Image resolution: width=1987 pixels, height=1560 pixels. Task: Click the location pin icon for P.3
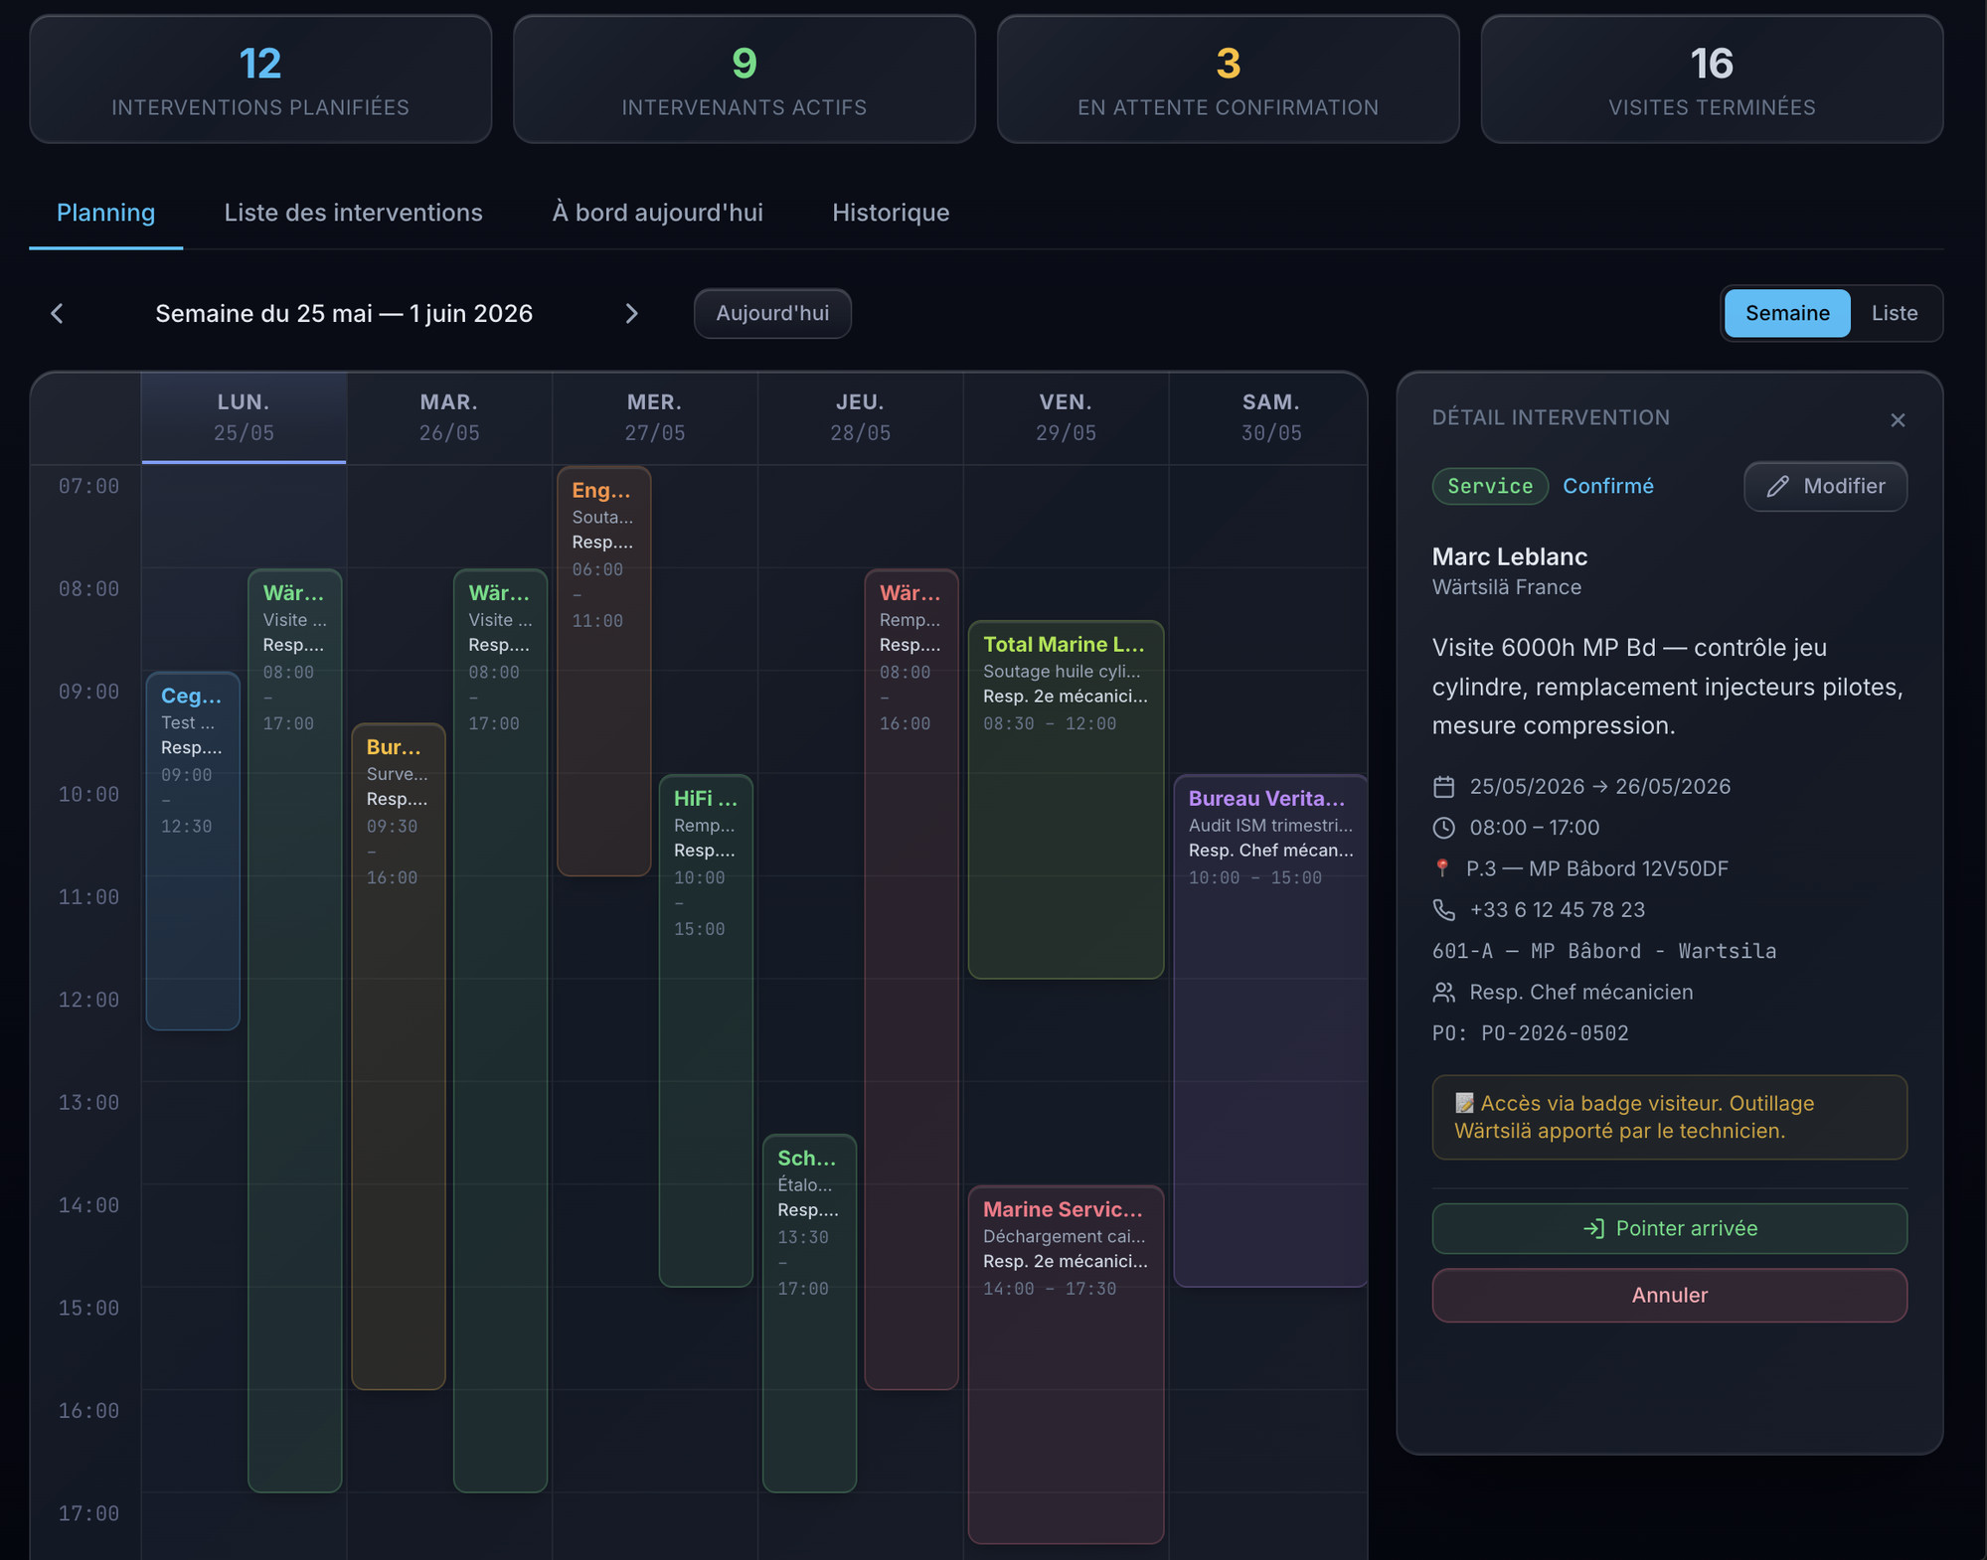pos(1442,868)
